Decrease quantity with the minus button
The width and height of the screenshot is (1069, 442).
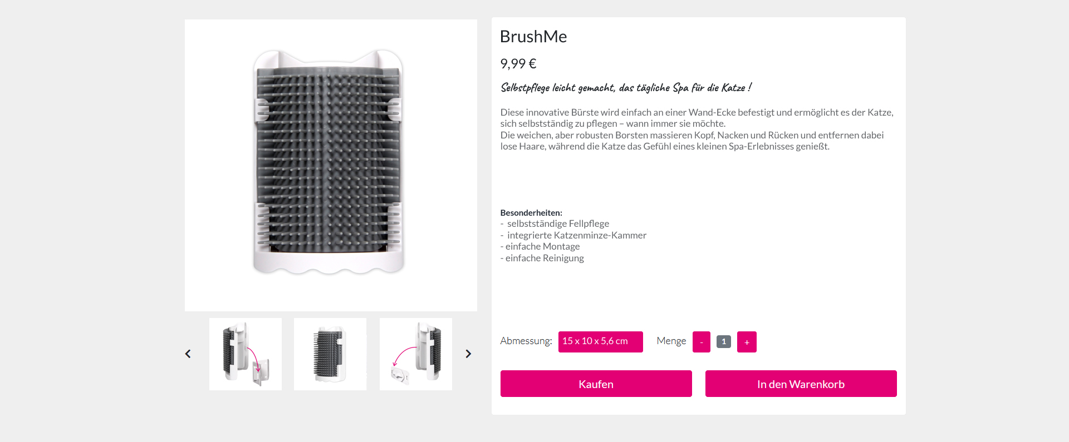pos(701,342)
